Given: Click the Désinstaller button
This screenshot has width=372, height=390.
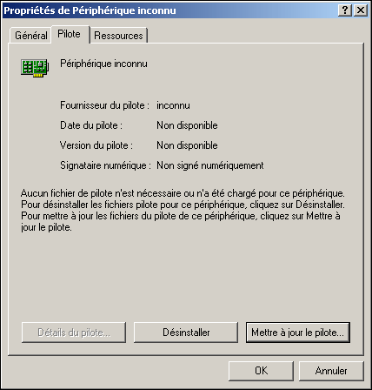Looking at the screenshot, I should click(x=186, y=333).
